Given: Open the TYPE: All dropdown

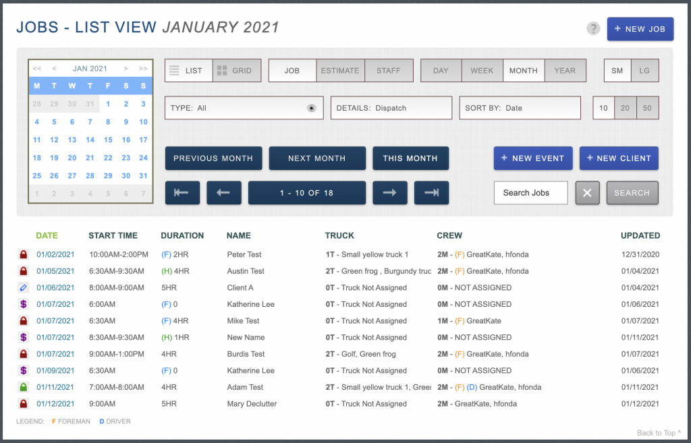Looking at the screenshot, I should 236,108.
